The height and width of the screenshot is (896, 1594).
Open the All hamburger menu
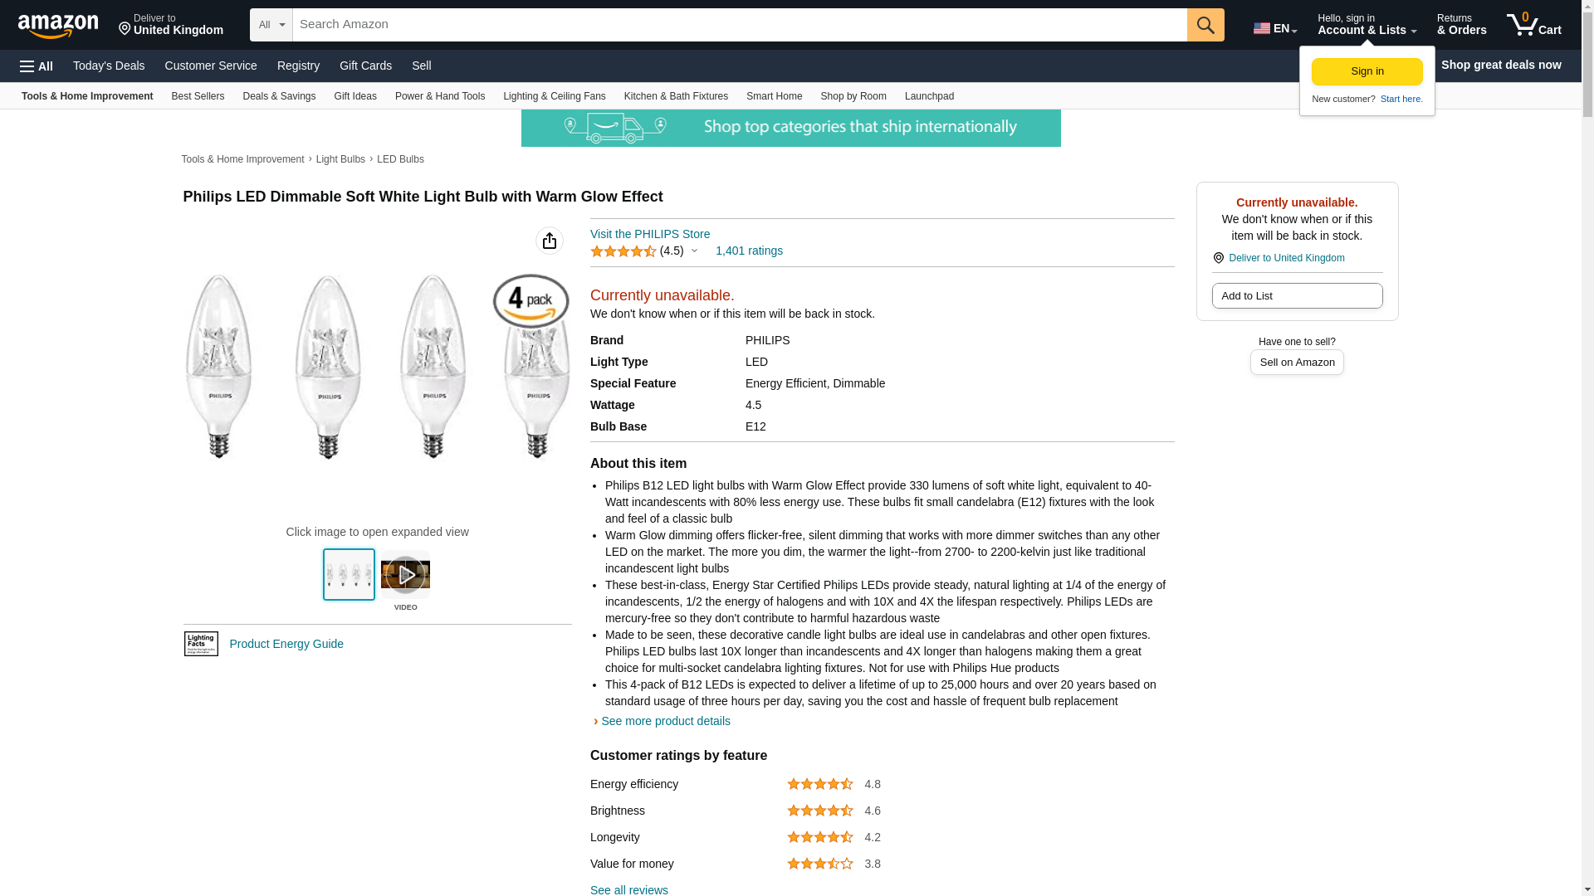point(37,66)
